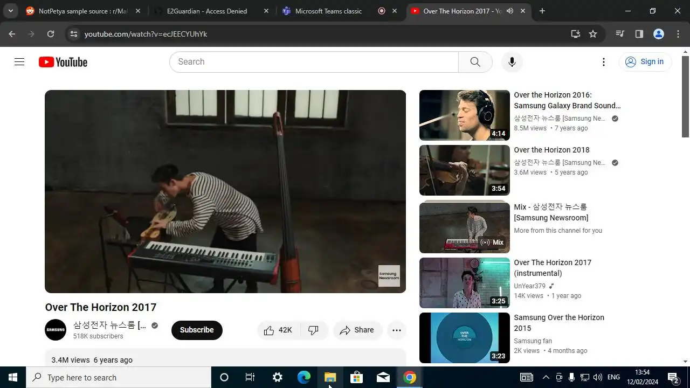
Task: Subscribe to the Samsung Newsroom channel
Action: coord(197,330)
